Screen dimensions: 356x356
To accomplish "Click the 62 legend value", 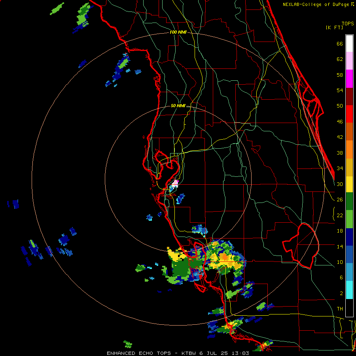I will coord(340,59).
